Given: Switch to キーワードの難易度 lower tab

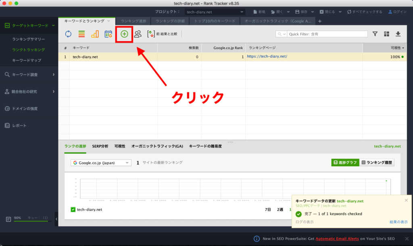Looking at the screenshot, I should (x=205, y=147).
